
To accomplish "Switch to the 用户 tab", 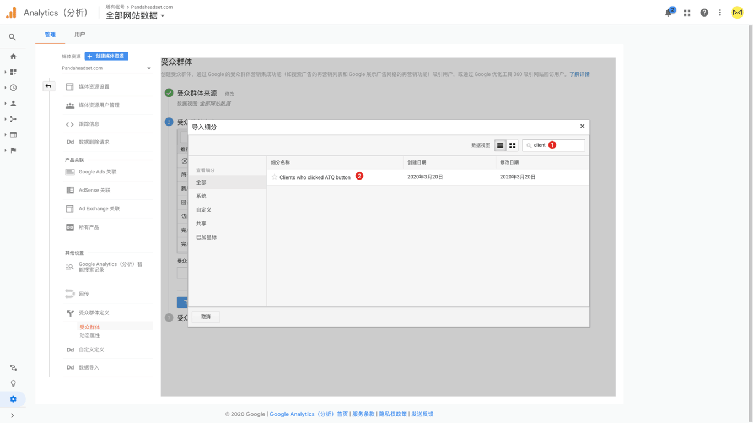I will [x=80, y=35].
